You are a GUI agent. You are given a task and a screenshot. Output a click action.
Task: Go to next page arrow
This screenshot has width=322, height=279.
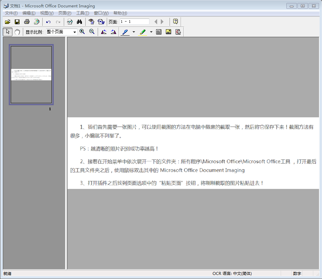pyautogui.click(x=162, y=22)
